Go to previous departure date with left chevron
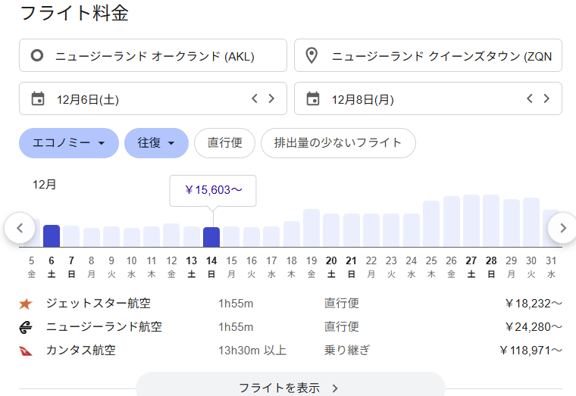This screenshot has width=576, height=396. click(x=255, y=98)
